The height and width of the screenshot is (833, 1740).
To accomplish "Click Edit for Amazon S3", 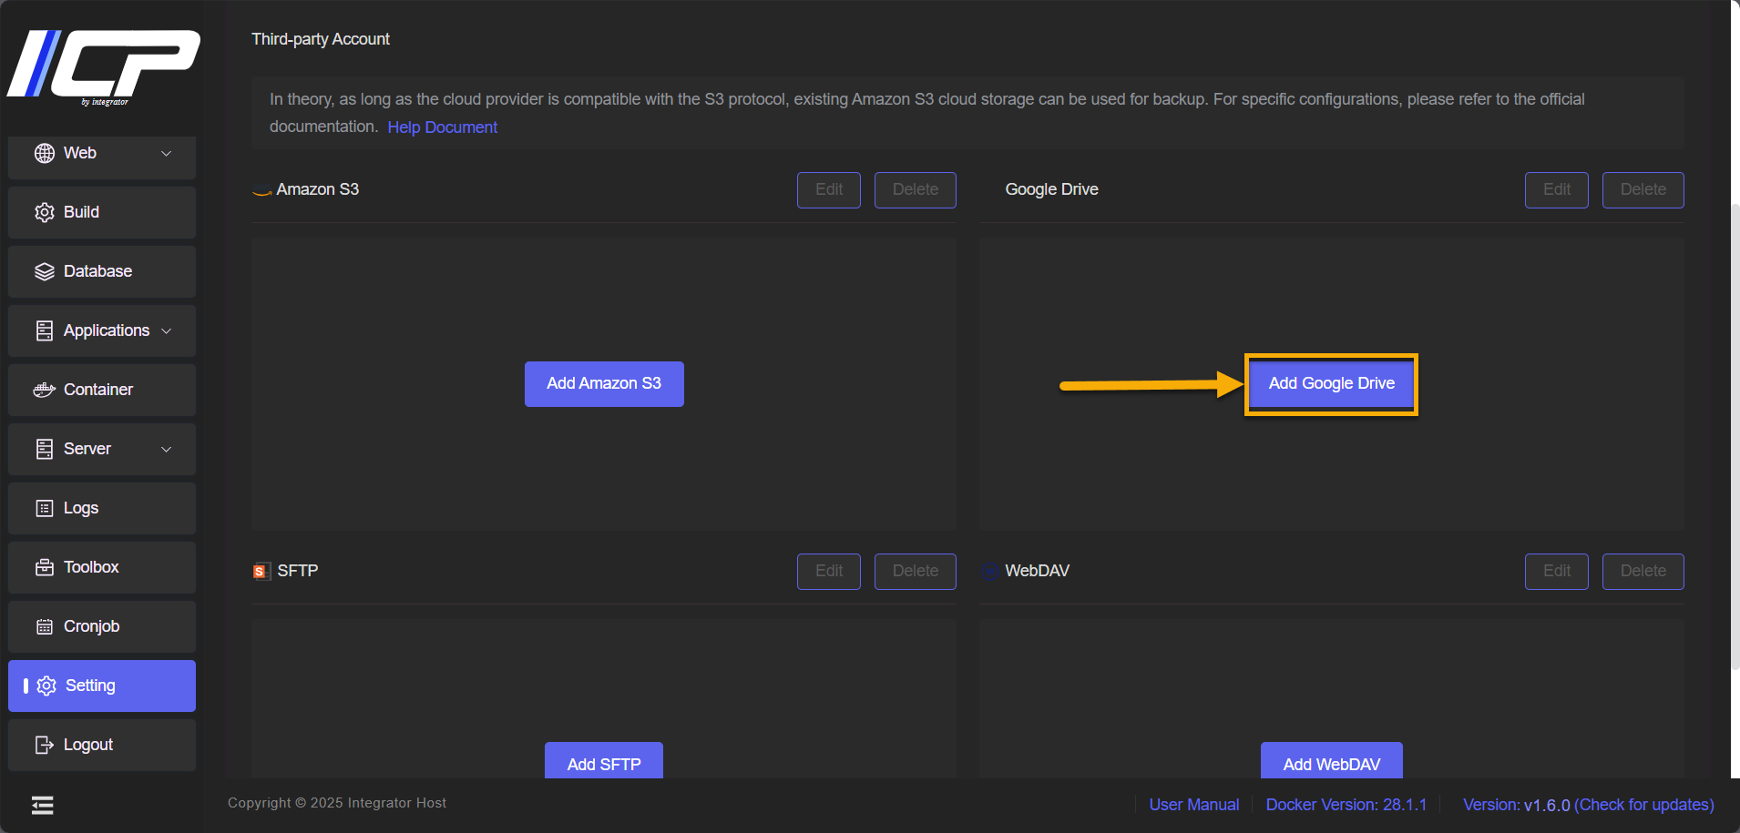I will [x=829, y=189].
